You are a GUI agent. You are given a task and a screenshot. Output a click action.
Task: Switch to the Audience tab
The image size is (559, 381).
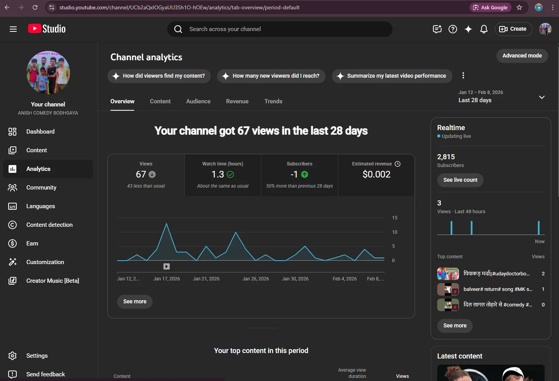(x=198, y=101)
